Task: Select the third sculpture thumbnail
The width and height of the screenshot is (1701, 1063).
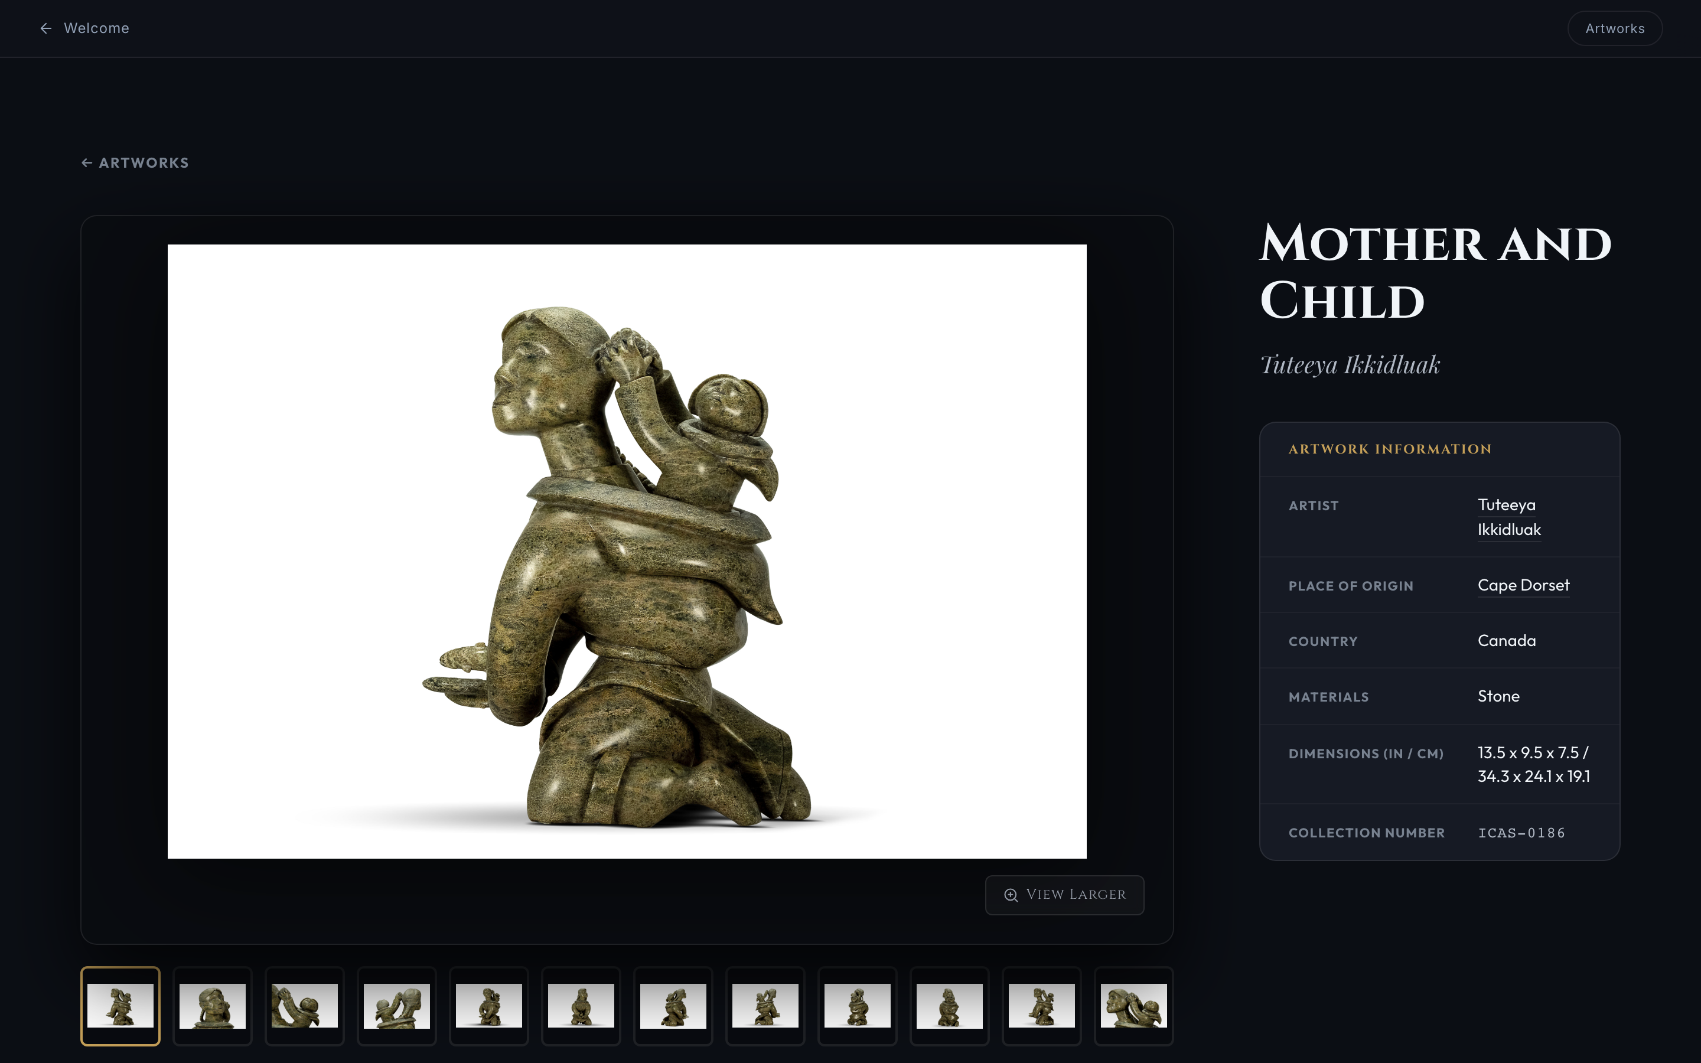Action: coord(304,1006)
